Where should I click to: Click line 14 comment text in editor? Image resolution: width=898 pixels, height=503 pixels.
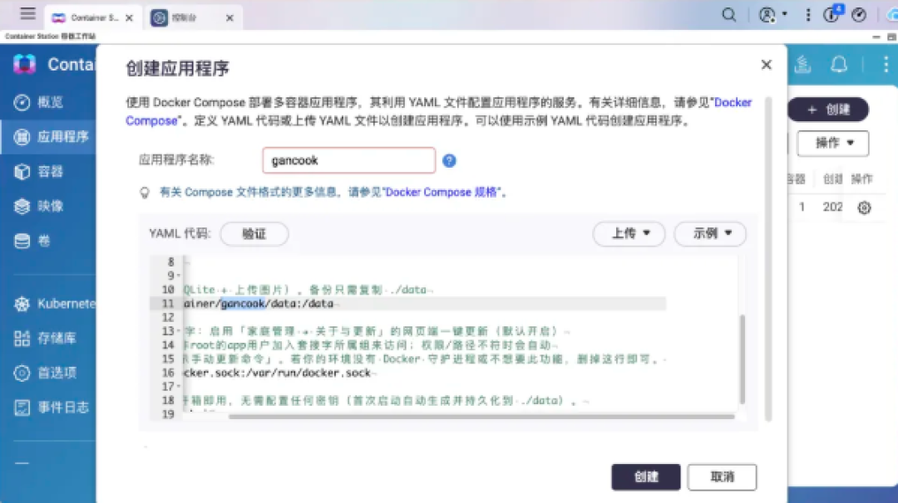pos(370,345)
